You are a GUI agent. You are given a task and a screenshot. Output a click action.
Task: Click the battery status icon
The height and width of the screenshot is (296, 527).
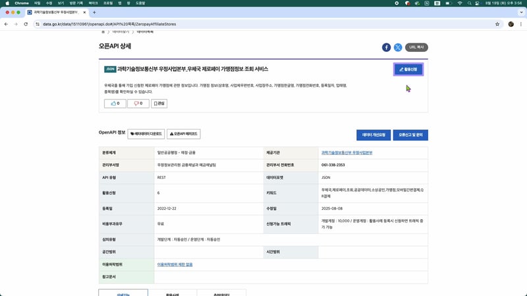pos(448,3)
